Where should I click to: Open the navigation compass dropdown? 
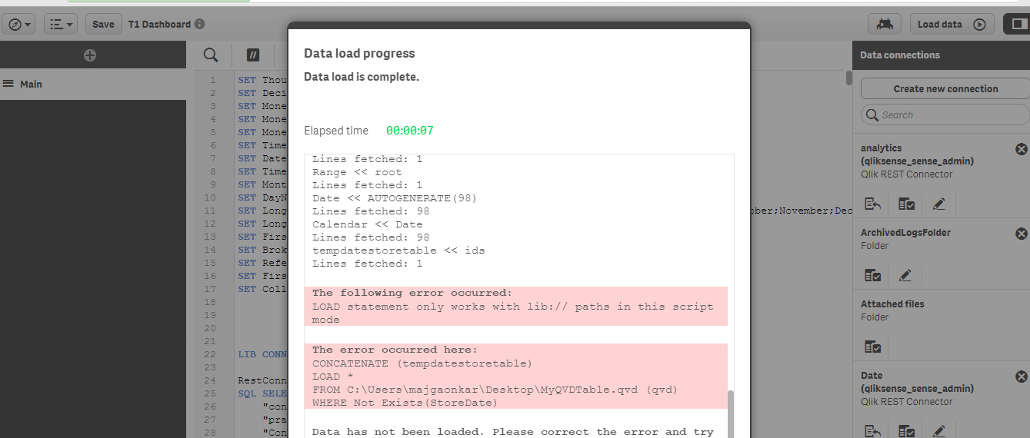click(21, 24)
